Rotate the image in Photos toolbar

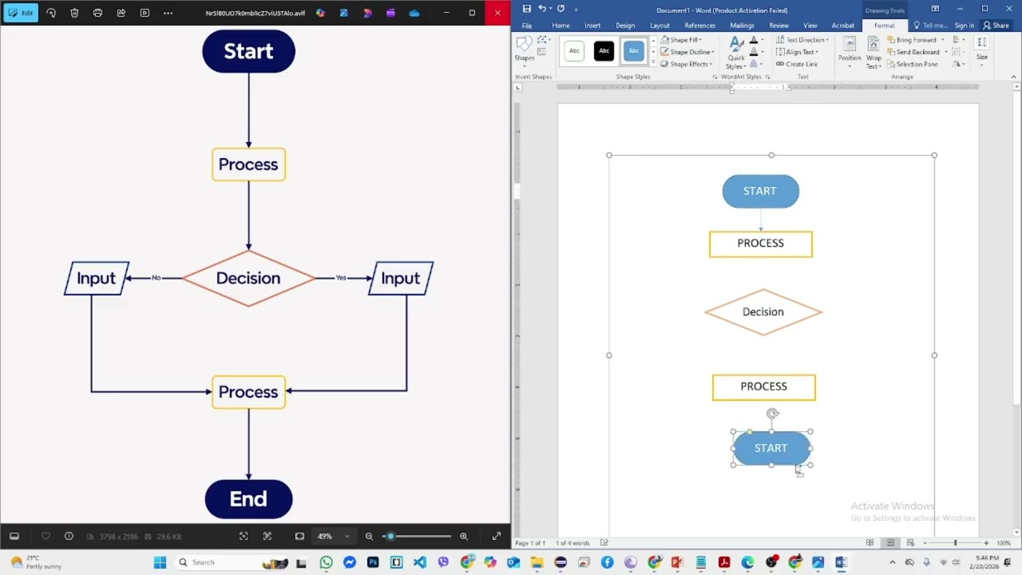51,13
